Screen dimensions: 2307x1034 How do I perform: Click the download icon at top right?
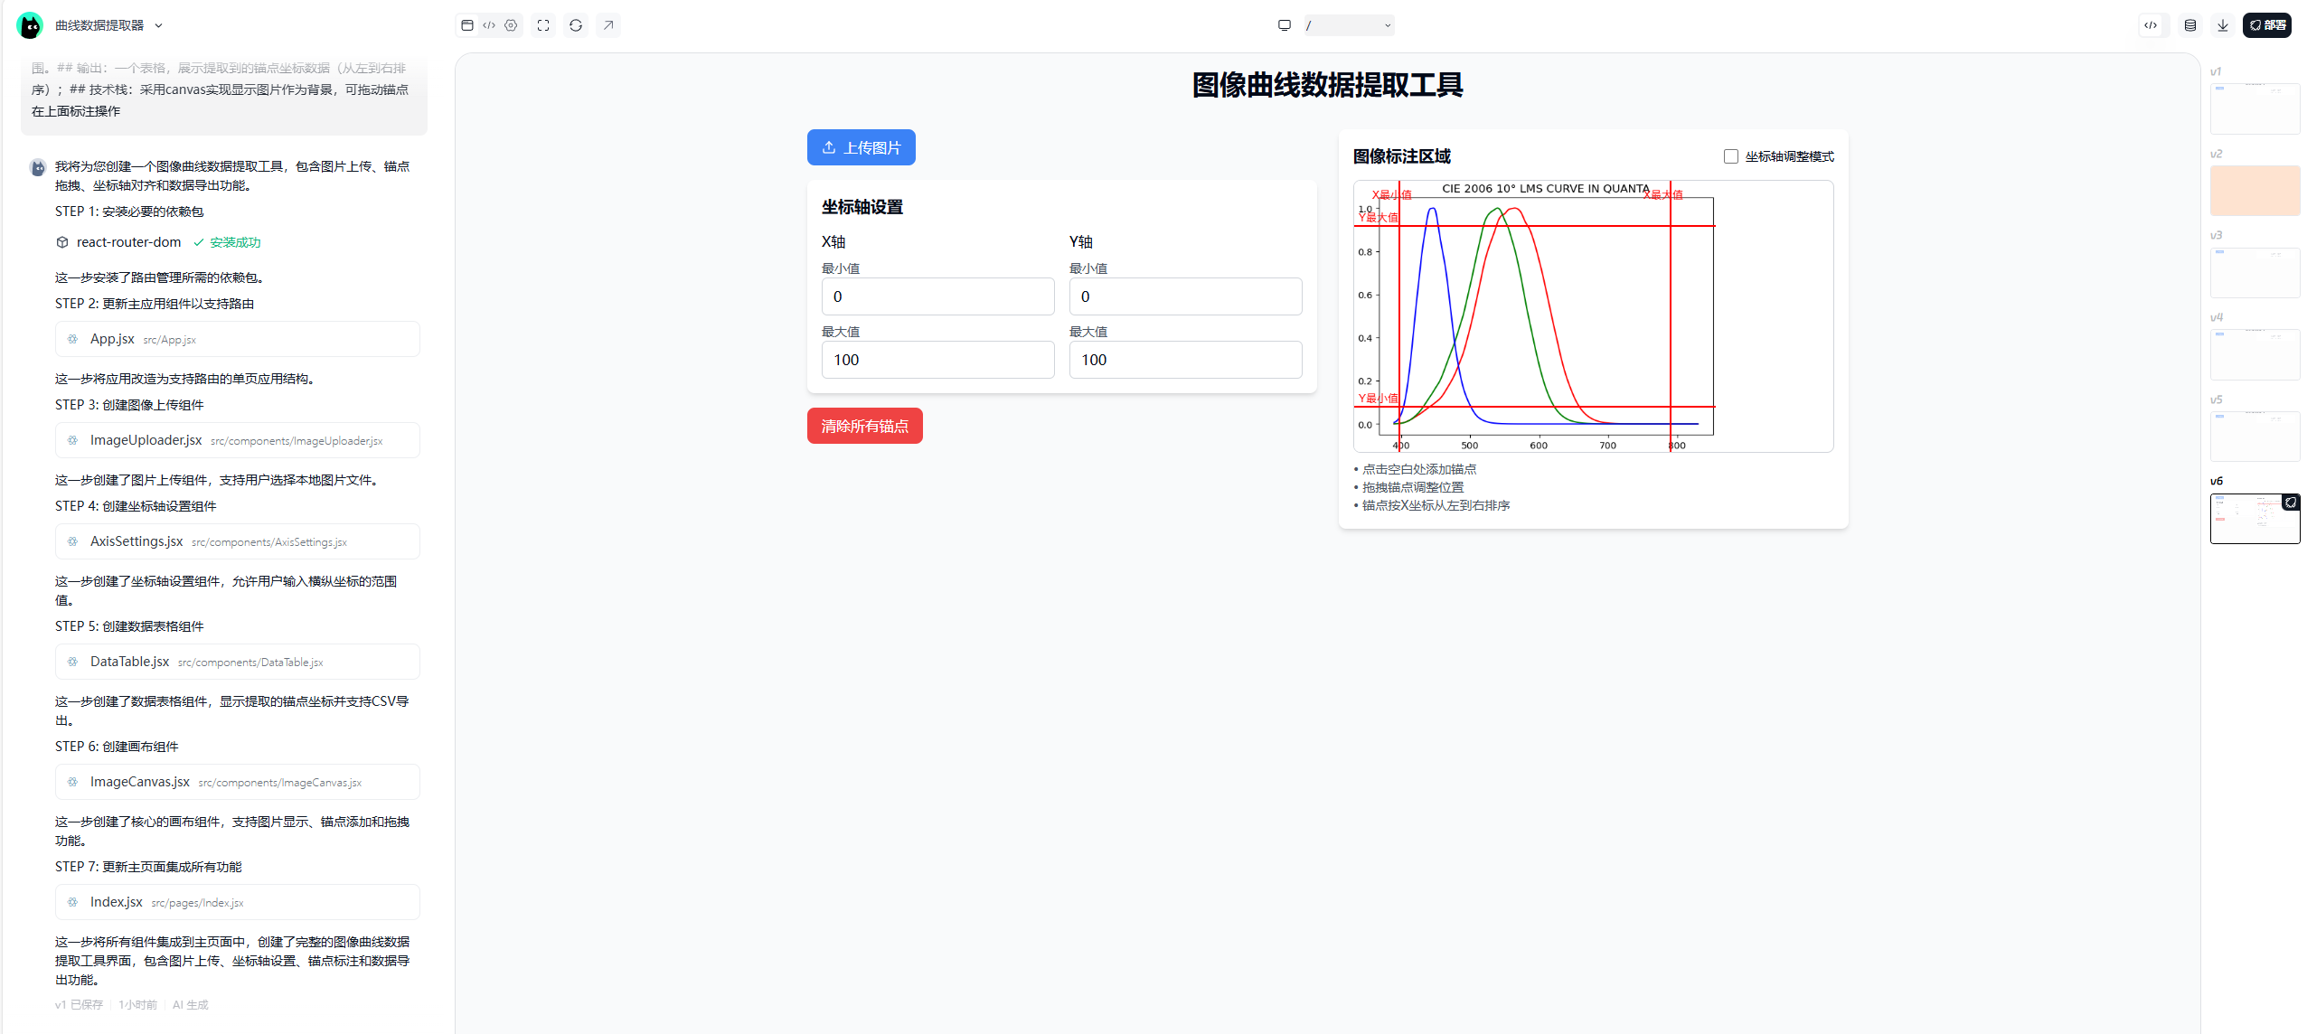coord(2222,25)
